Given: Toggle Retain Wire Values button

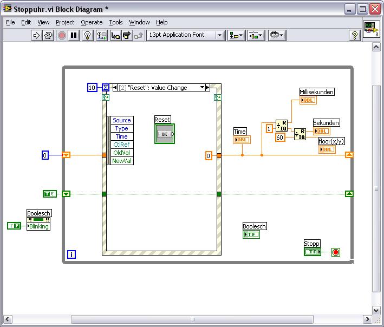Looking at the screenshot, I should (x=102, y=35).
